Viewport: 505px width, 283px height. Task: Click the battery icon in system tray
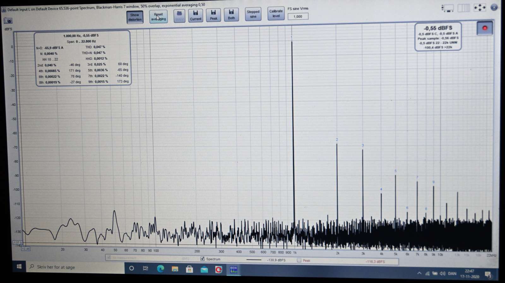tap(435, 273)
